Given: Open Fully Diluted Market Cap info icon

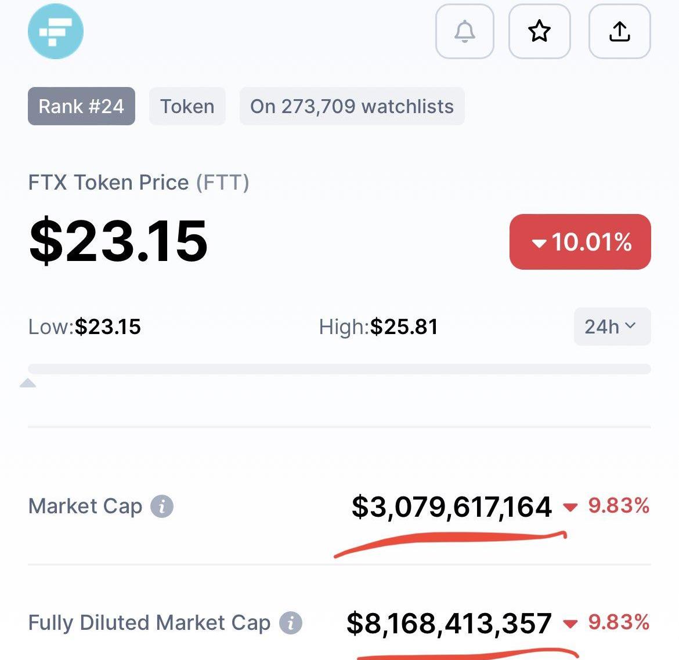Looking at the screenshot, I should pos(290,623).
